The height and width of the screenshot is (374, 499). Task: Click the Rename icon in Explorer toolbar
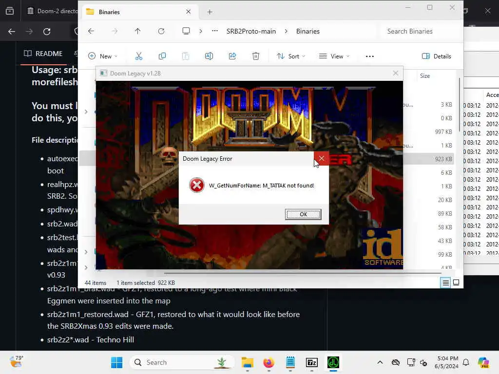pyautogui.click(x=209, y=56)
